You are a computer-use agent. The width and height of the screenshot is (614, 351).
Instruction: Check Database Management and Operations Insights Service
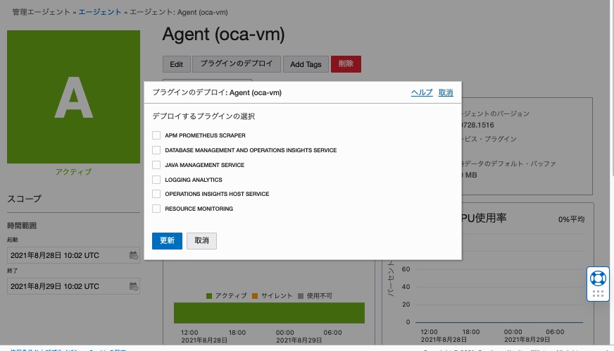tap(156, 150)
